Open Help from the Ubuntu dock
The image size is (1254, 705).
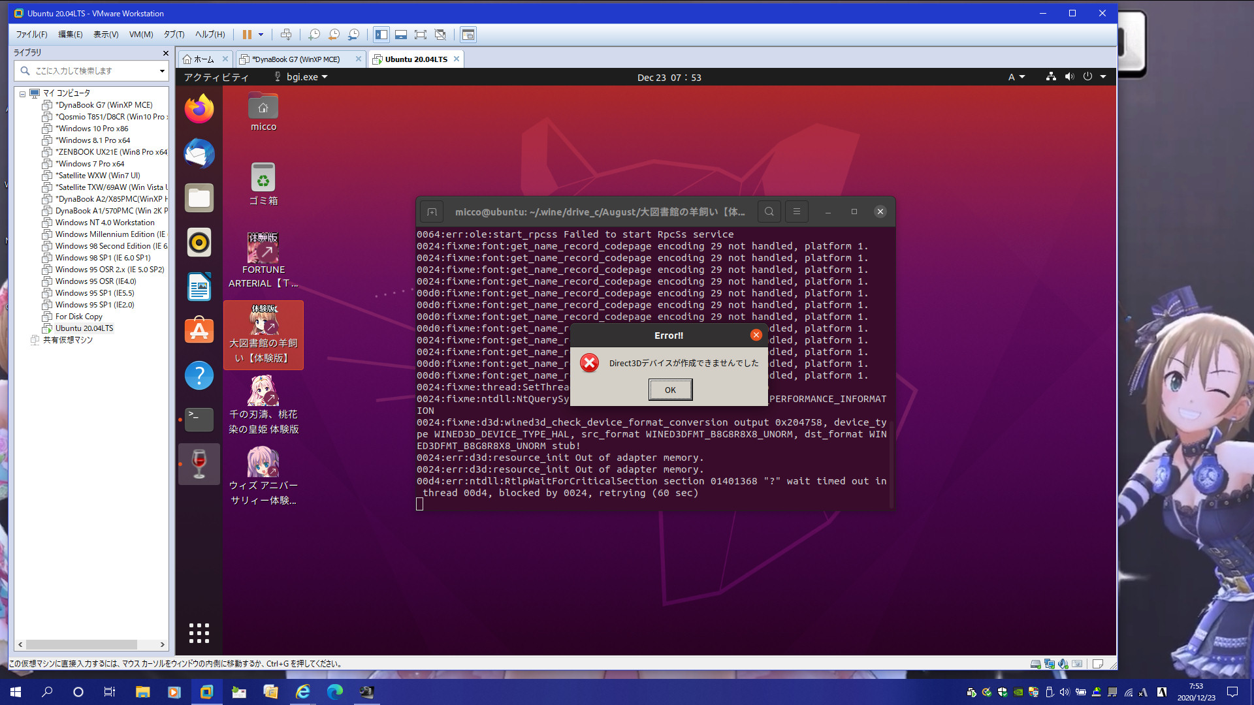pos(199,375)
